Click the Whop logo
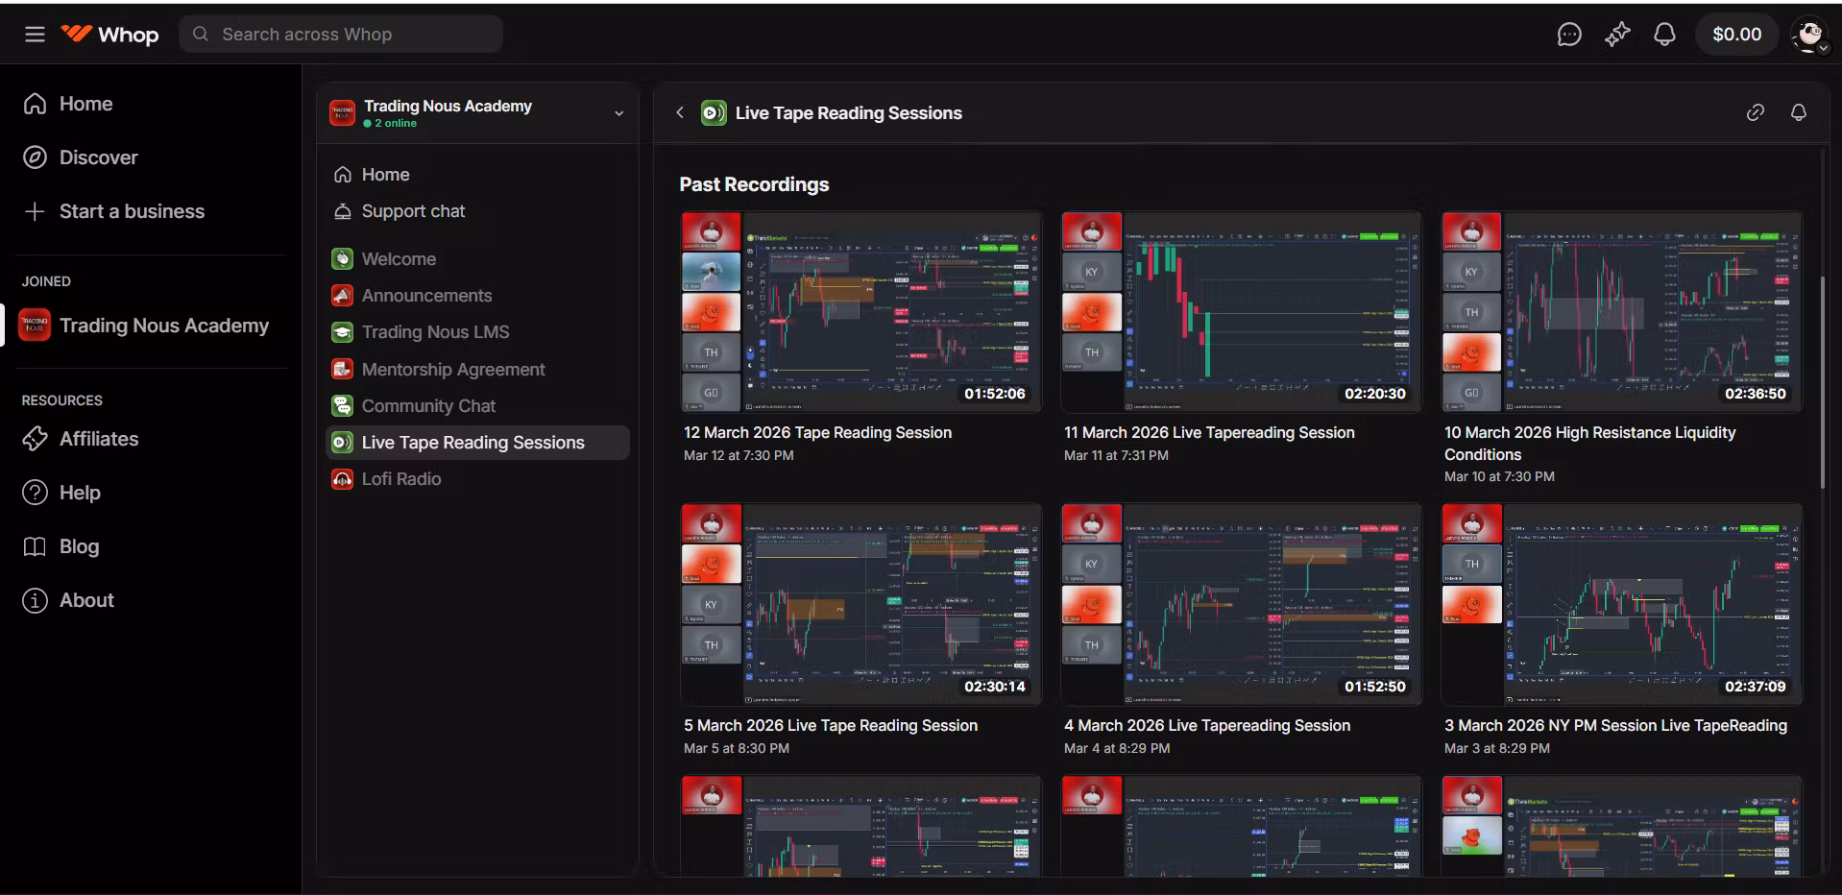This screenshot has height=895, width=1842. (x=110, y=35)
